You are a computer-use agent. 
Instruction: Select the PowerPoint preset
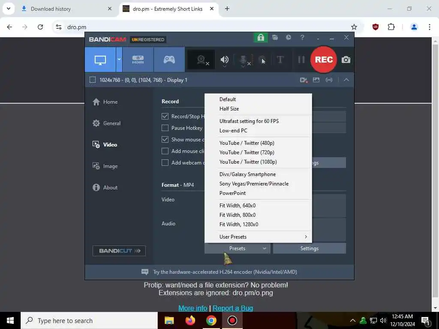[258, 193]
